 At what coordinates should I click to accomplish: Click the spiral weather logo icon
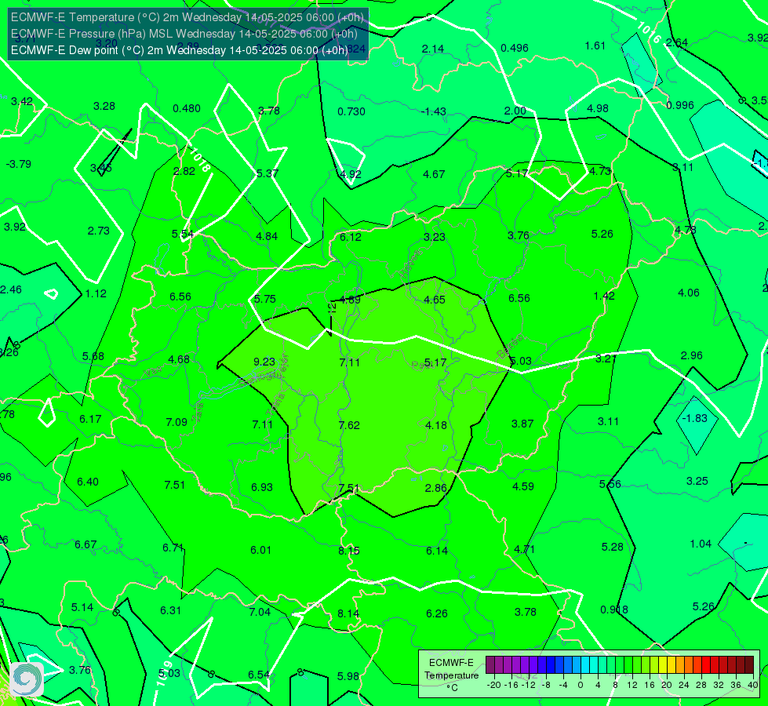pyautogui.click(x=27, y=679)
